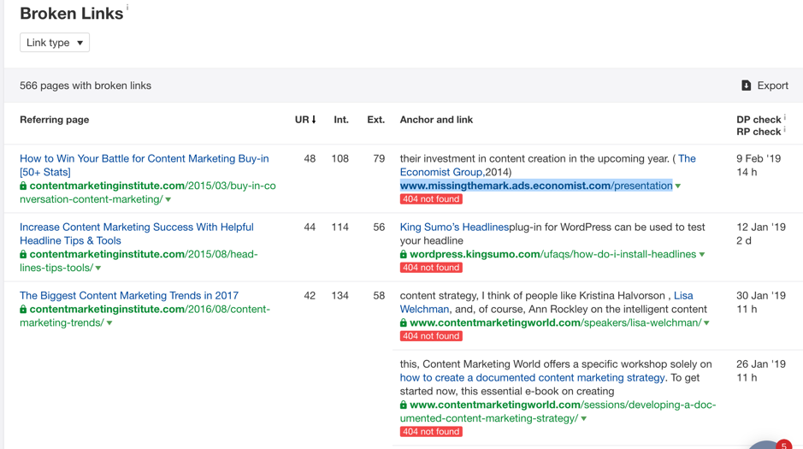Open 'The Biggest Content Marketing Trends in 2017'
Screen dimensions: 803x449
129,296
